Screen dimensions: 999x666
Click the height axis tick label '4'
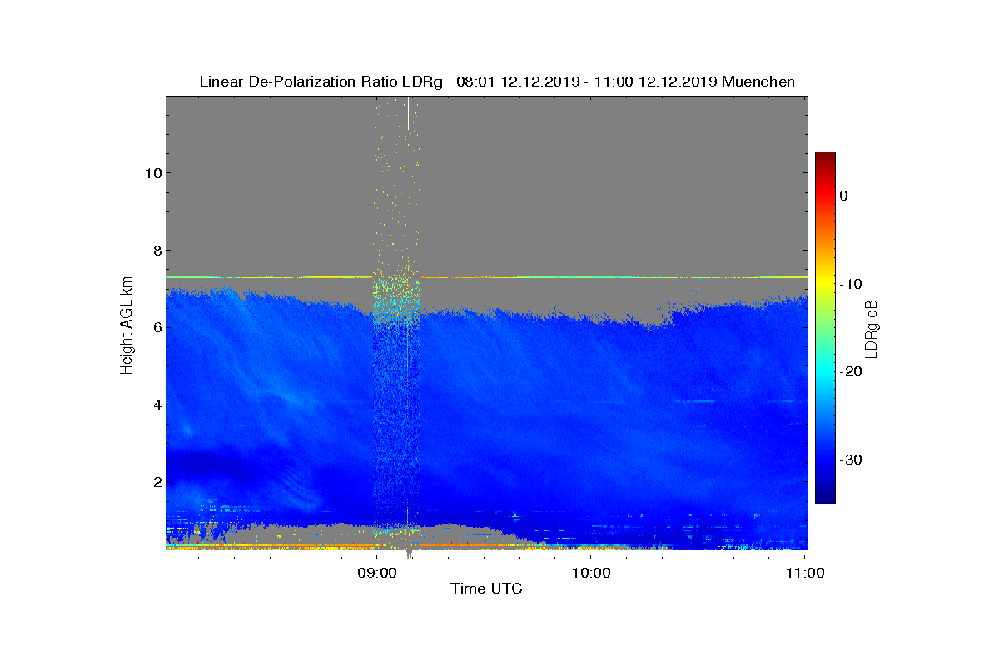click(x=156, y=405)
